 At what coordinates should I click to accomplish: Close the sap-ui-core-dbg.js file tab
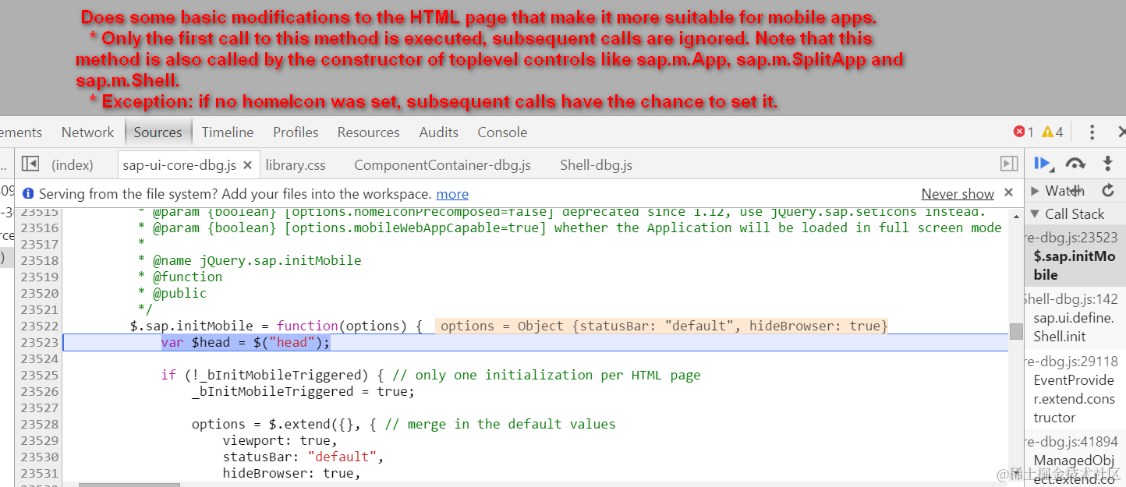coord(247,165)
